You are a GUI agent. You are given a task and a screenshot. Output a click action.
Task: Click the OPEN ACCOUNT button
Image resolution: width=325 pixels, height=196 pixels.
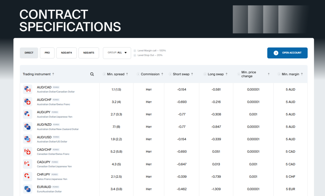pyautogui.click(x=287, y=53)
